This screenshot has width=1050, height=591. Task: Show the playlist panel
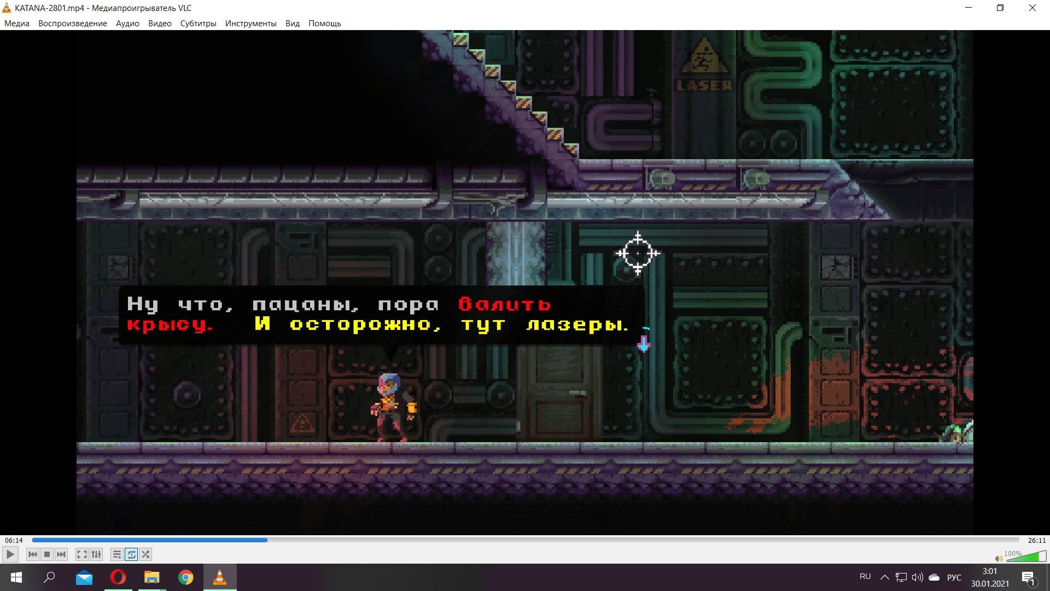pyautogui.click(x=116, y=554)
